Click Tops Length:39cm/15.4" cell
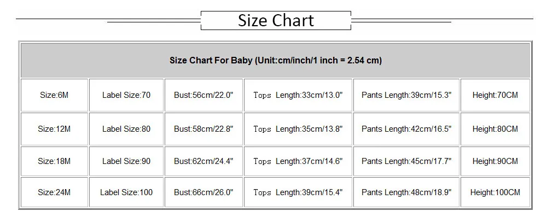The image size is (547, 217). (x=298, y=192)
